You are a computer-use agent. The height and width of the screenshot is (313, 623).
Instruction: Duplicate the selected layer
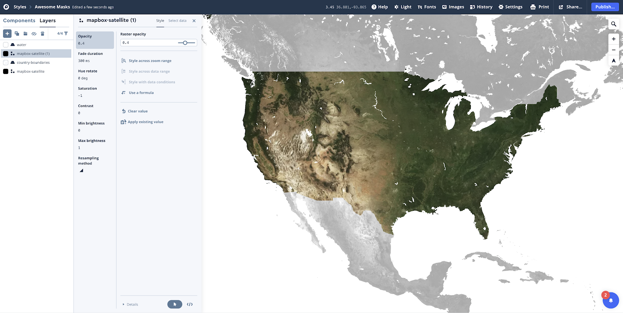click(17, 33)
